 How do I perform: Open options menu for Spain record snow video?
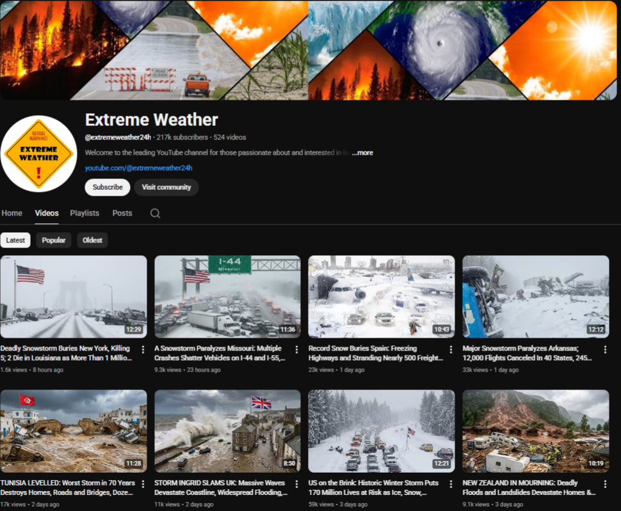point(451,350)
